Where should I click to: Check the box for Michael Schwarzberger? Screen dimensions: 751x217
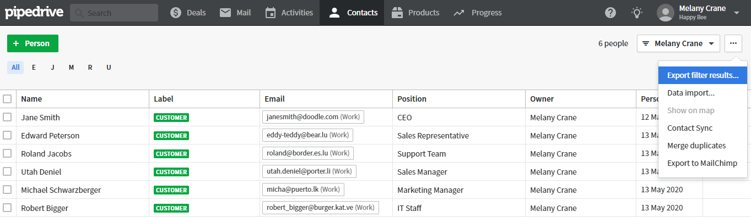(x=7, y=190)
